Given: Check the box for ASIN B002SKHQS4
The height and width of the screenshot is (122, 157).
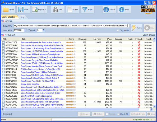Looking at the screenshot, I should [x=3, y=51].
